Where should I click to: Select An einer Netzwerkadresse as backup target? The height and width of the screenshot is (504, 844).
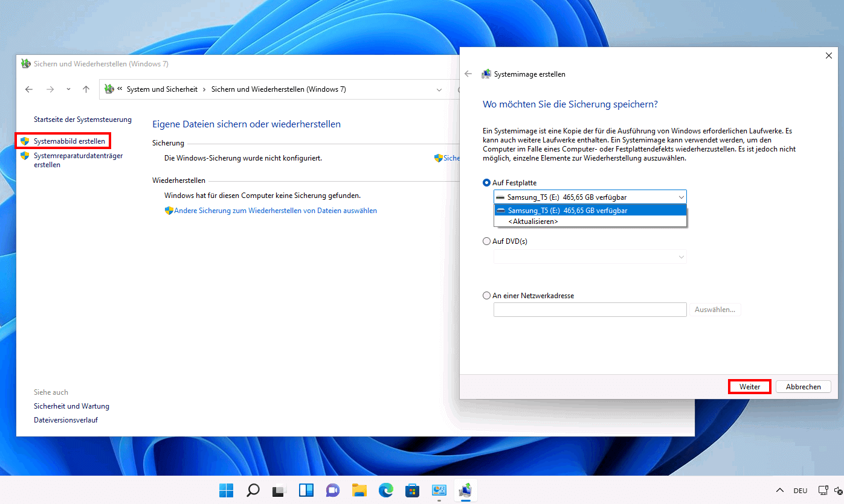click(x=486, y=295)
